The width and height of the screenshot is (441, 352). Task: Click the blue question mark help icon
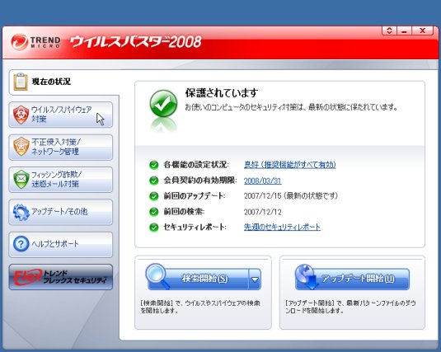(x=21, y=244)
